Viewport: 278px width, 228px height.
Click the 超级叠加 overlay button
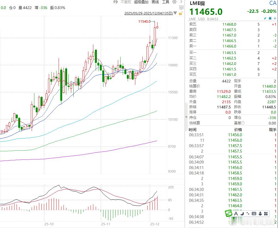click(141, 2)
